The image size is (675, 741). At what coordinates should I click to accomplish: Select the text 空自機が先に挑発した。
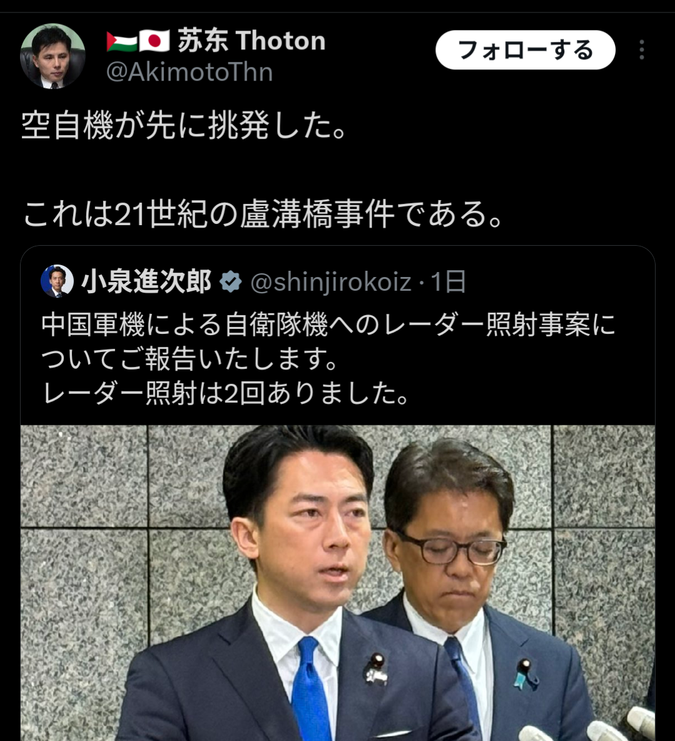click(185, 126)
